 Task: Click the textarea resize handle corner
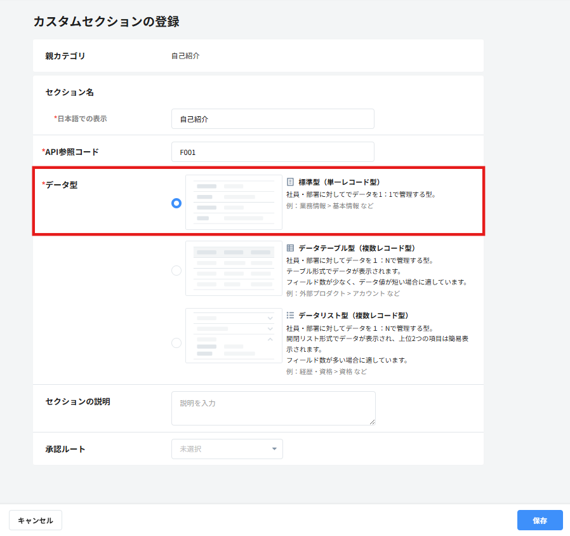click(x=372, y=422)
